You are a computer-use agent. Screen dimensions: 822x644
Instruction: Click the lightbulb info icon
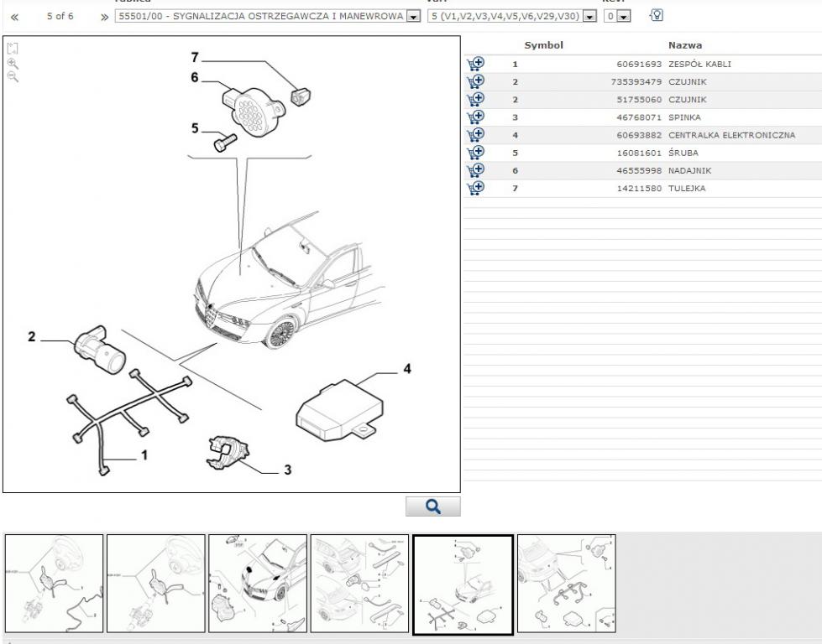(x=656, y=15)
